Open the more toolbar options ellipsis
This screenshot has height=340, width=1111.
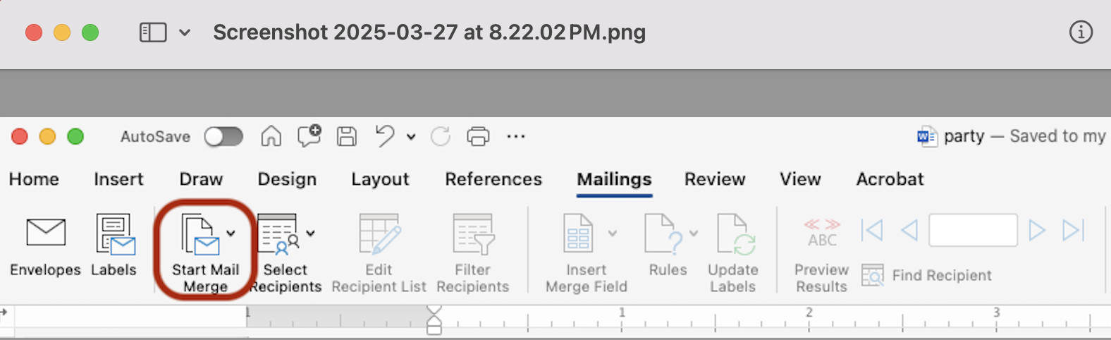pos(516,136)
